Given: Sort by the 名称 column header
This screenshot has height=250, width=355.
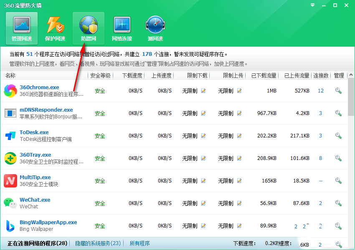Looking at the screenshot, I should [10, 75].
